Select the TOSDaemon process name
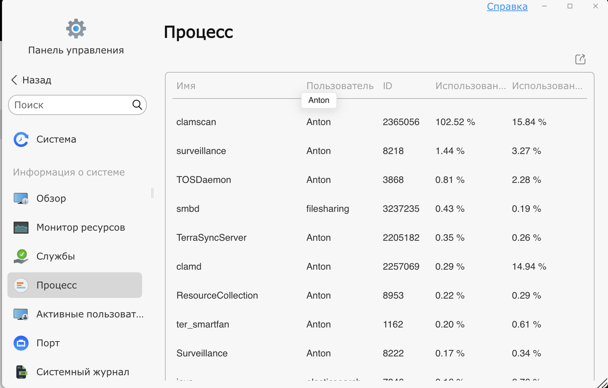Viewport: 608px width, 388px height. click(203, 180)
